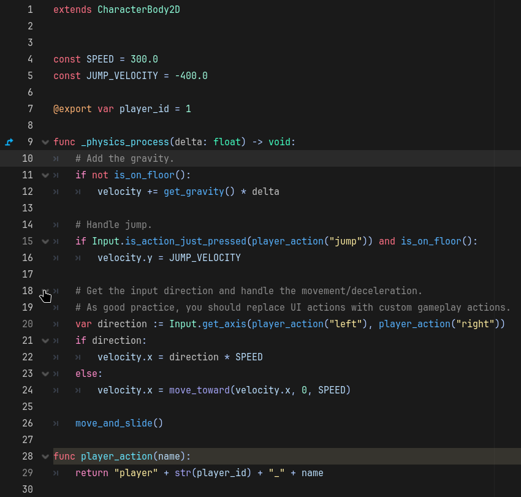Click the get_axis call on line 20
521x497 pixels.
pyautogui.click(x=224, y=324)
